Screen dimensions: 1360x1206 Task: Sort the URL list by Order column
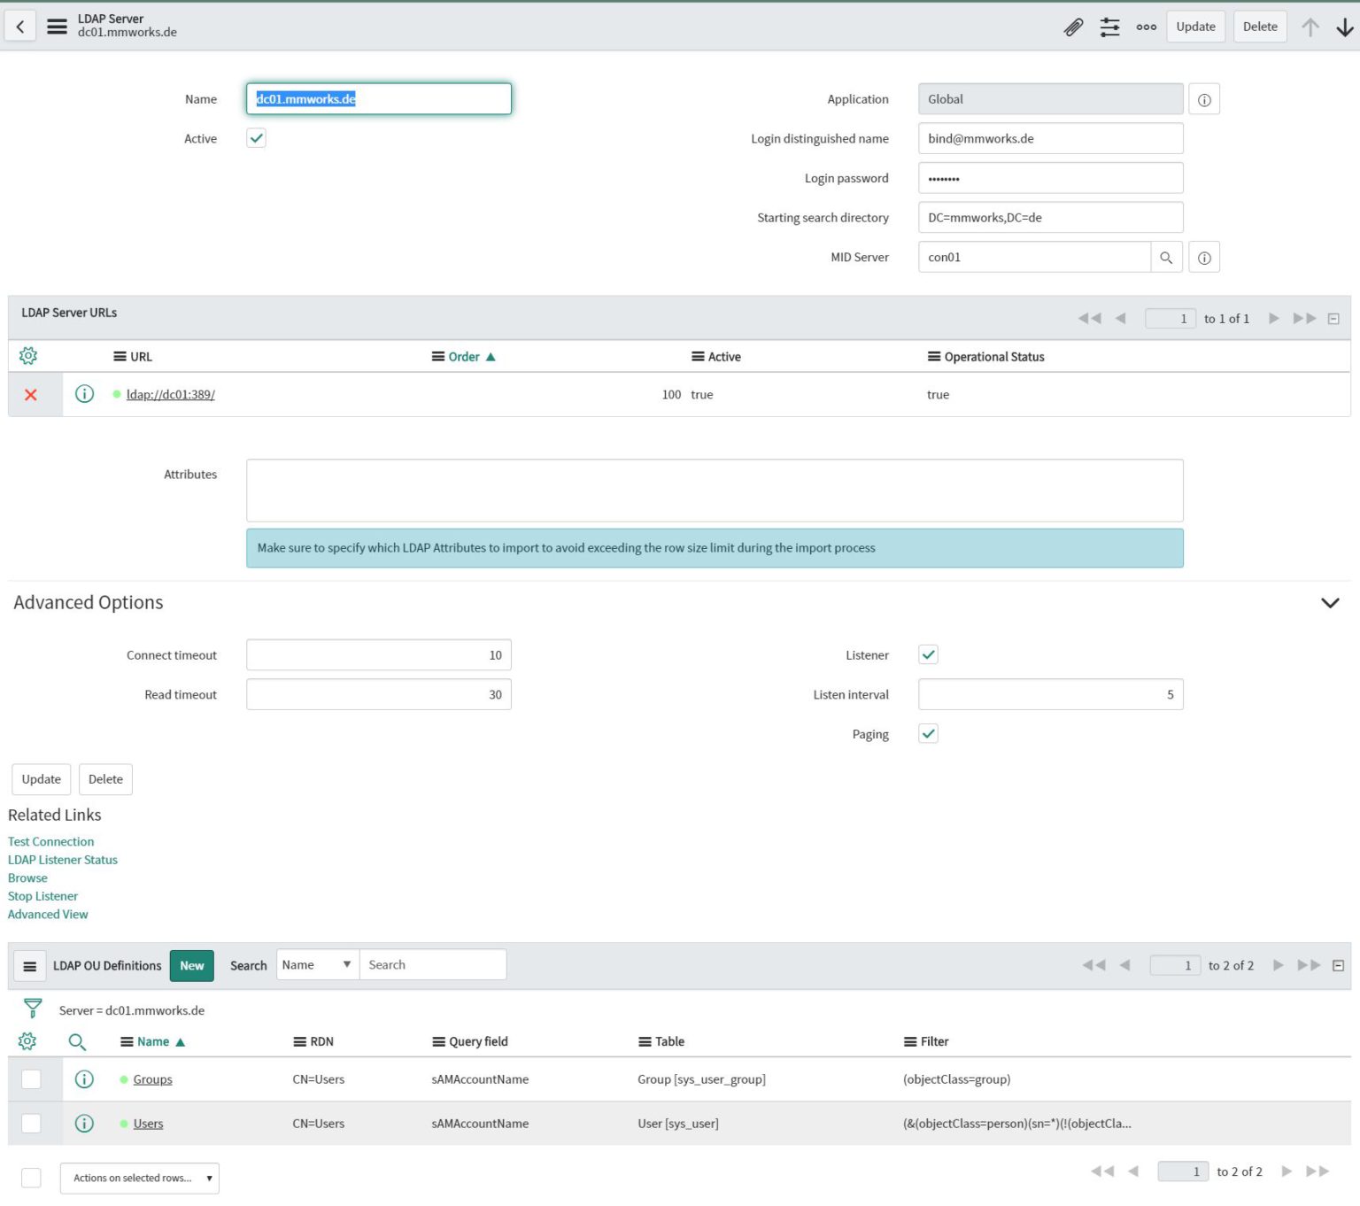(463, 356)
